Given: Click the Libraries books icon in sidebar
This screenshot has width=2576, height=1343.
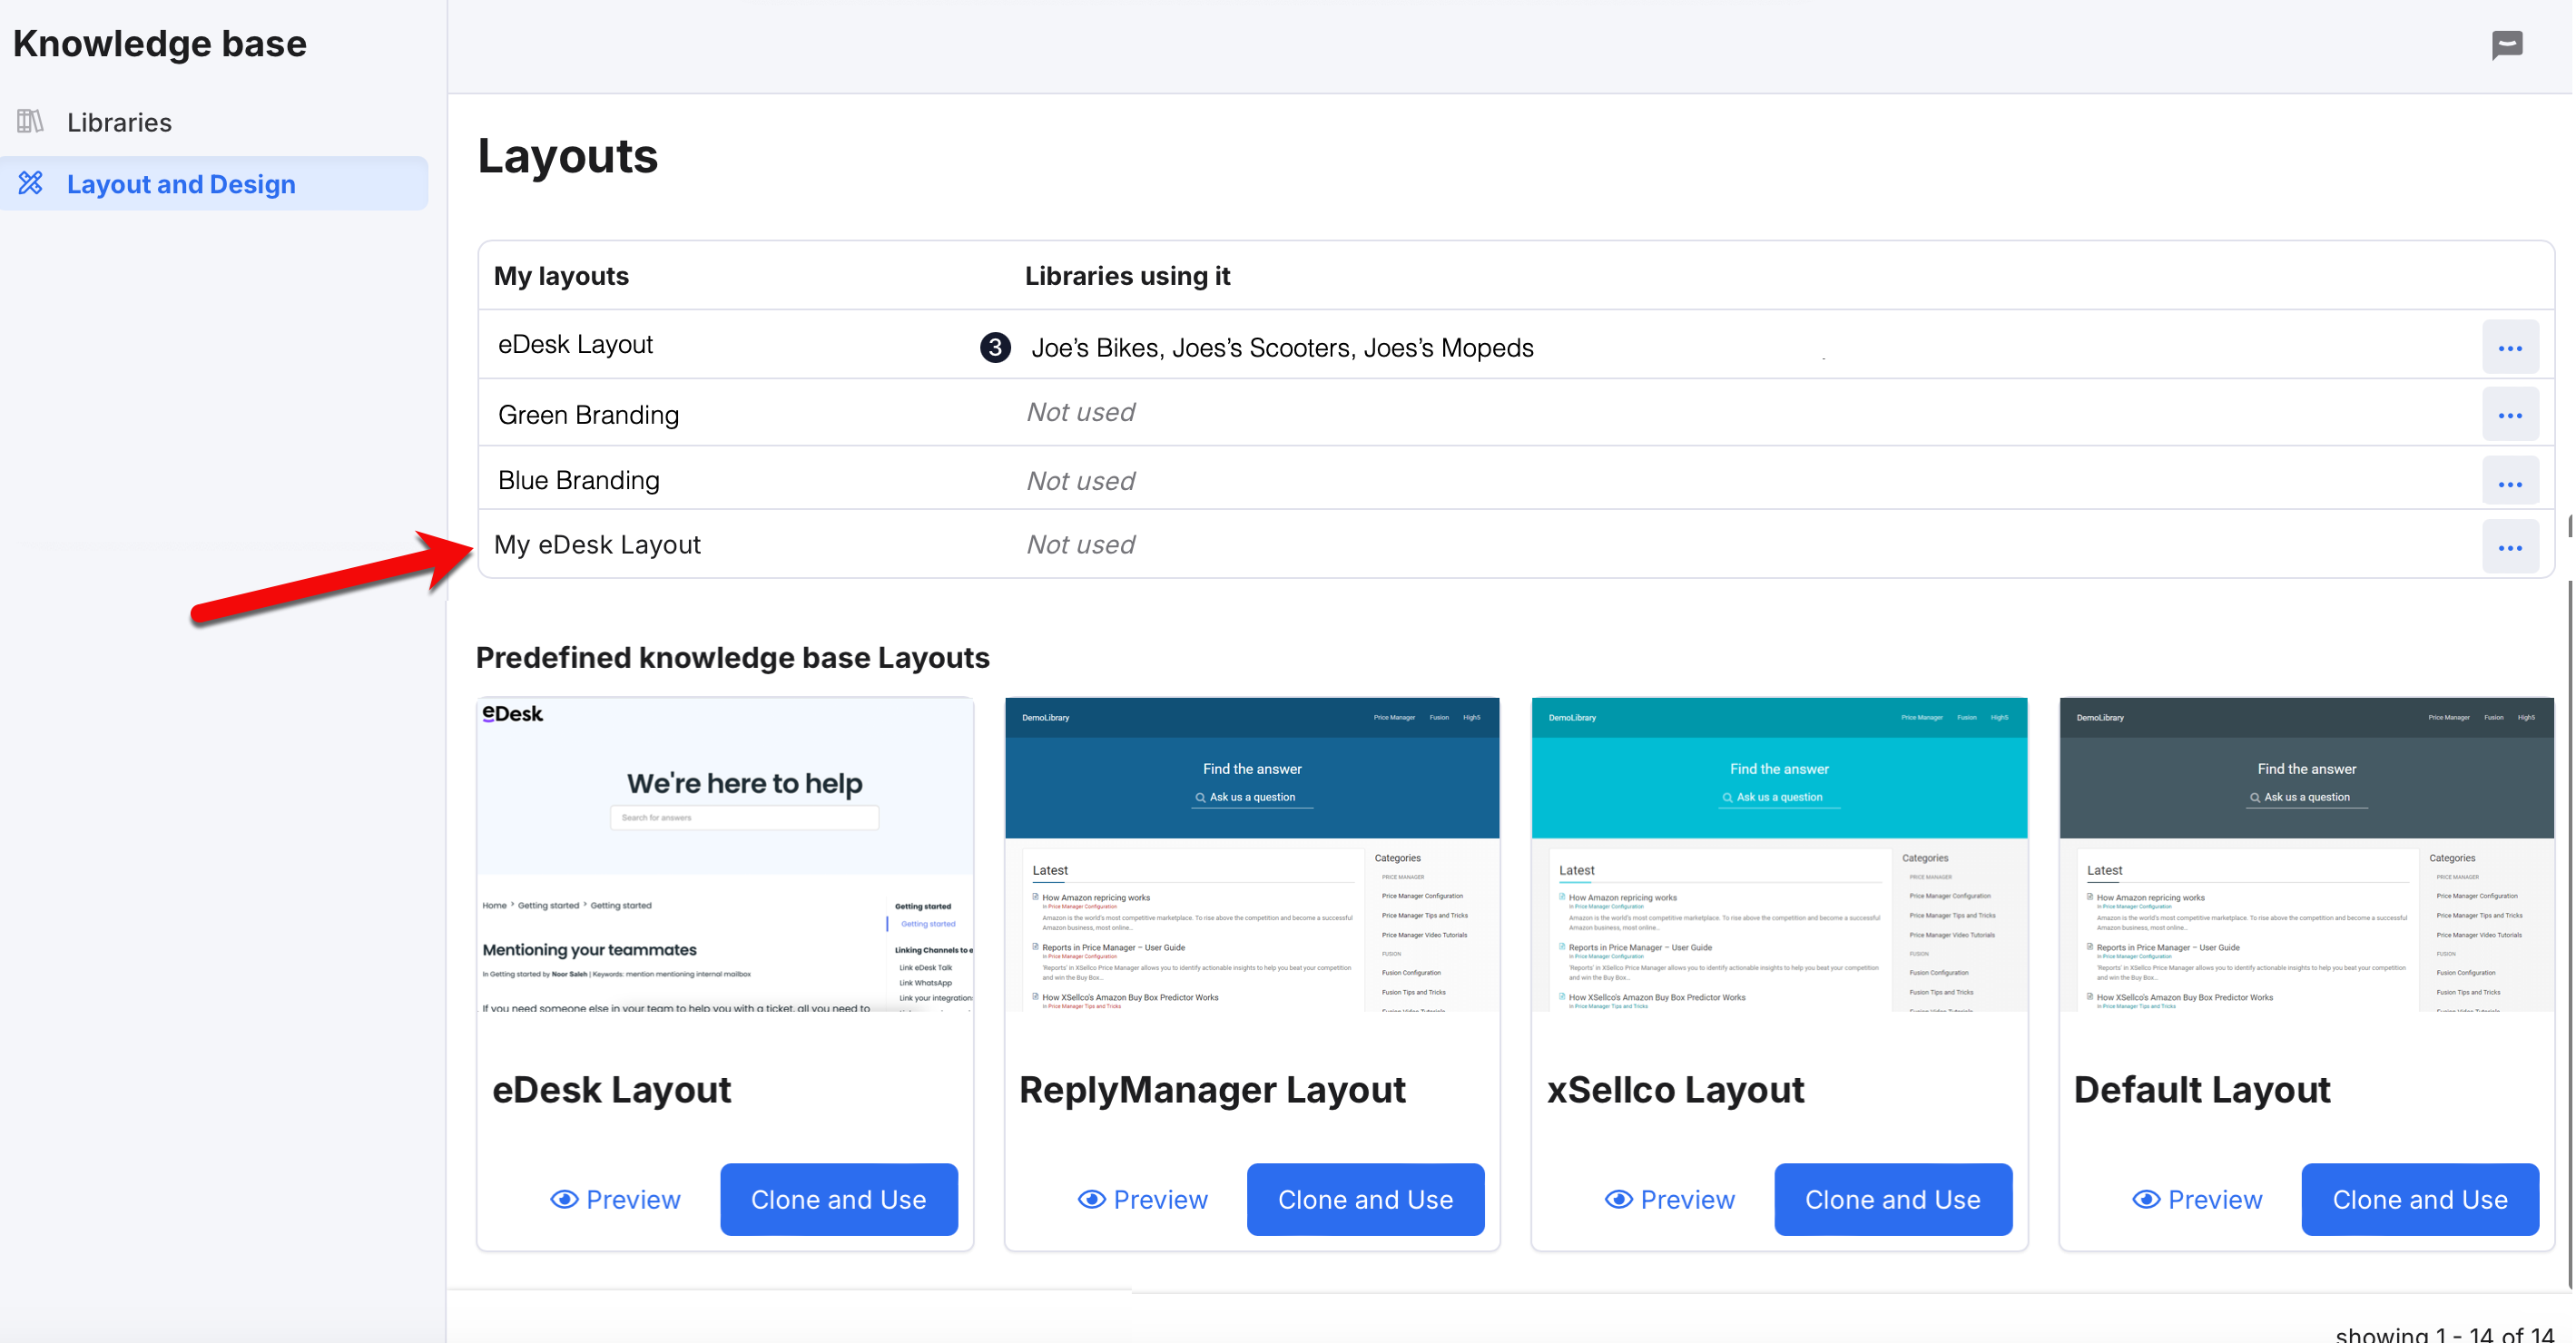Looking at the screenshot, I should click(x=30, y=121).
